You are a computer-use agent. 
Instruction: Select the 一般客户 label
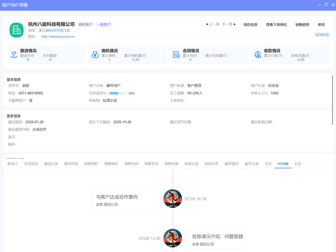click(104, 24)
